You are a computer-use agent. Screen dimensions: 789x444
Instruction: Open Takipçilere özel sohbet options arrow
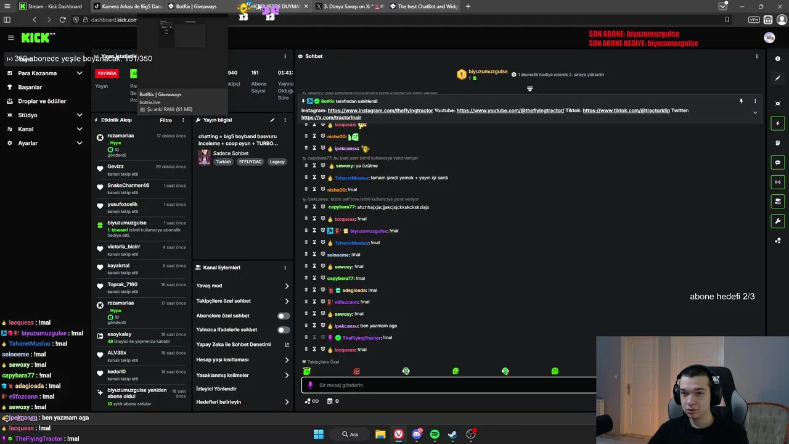(287, 302)
